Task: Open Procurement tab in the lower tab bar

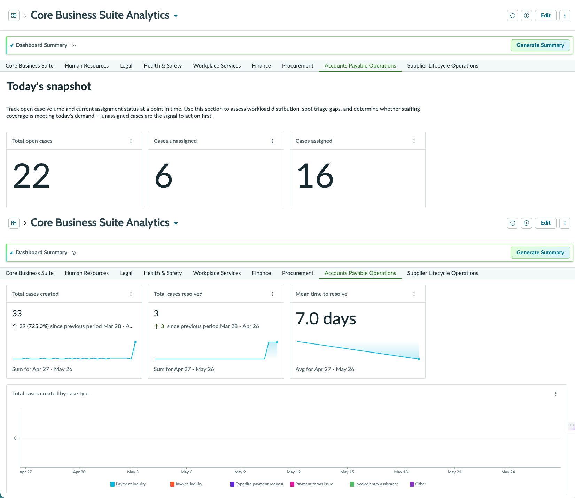Action: coord(298,273)
